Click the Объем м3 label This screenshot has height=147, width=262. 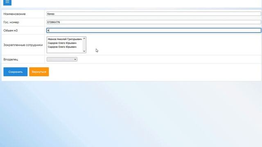(10, 31)
